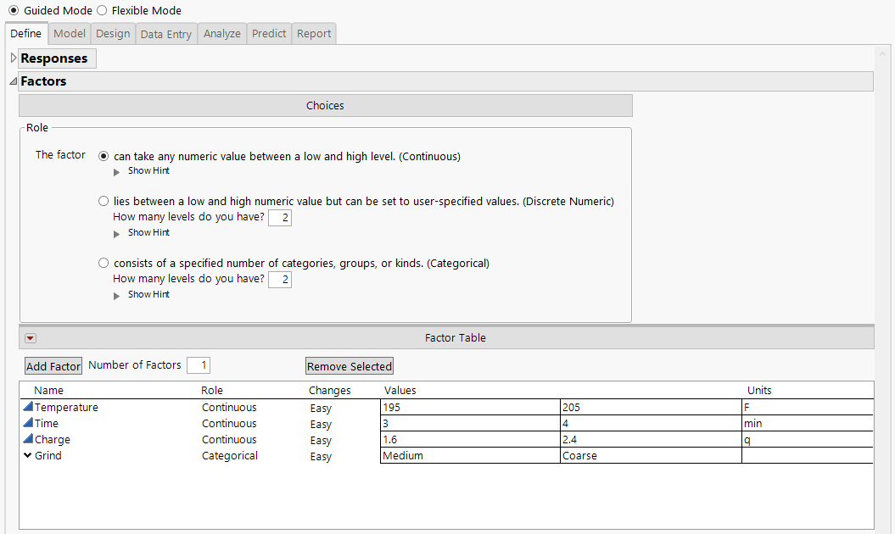Expand Show Hint under the Categorical option
This screenshot has width=895, height=534.
point(148,294)
